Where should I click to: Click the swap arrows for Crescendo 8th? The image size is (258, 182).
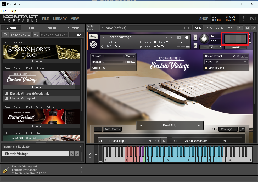pos(225,141)
